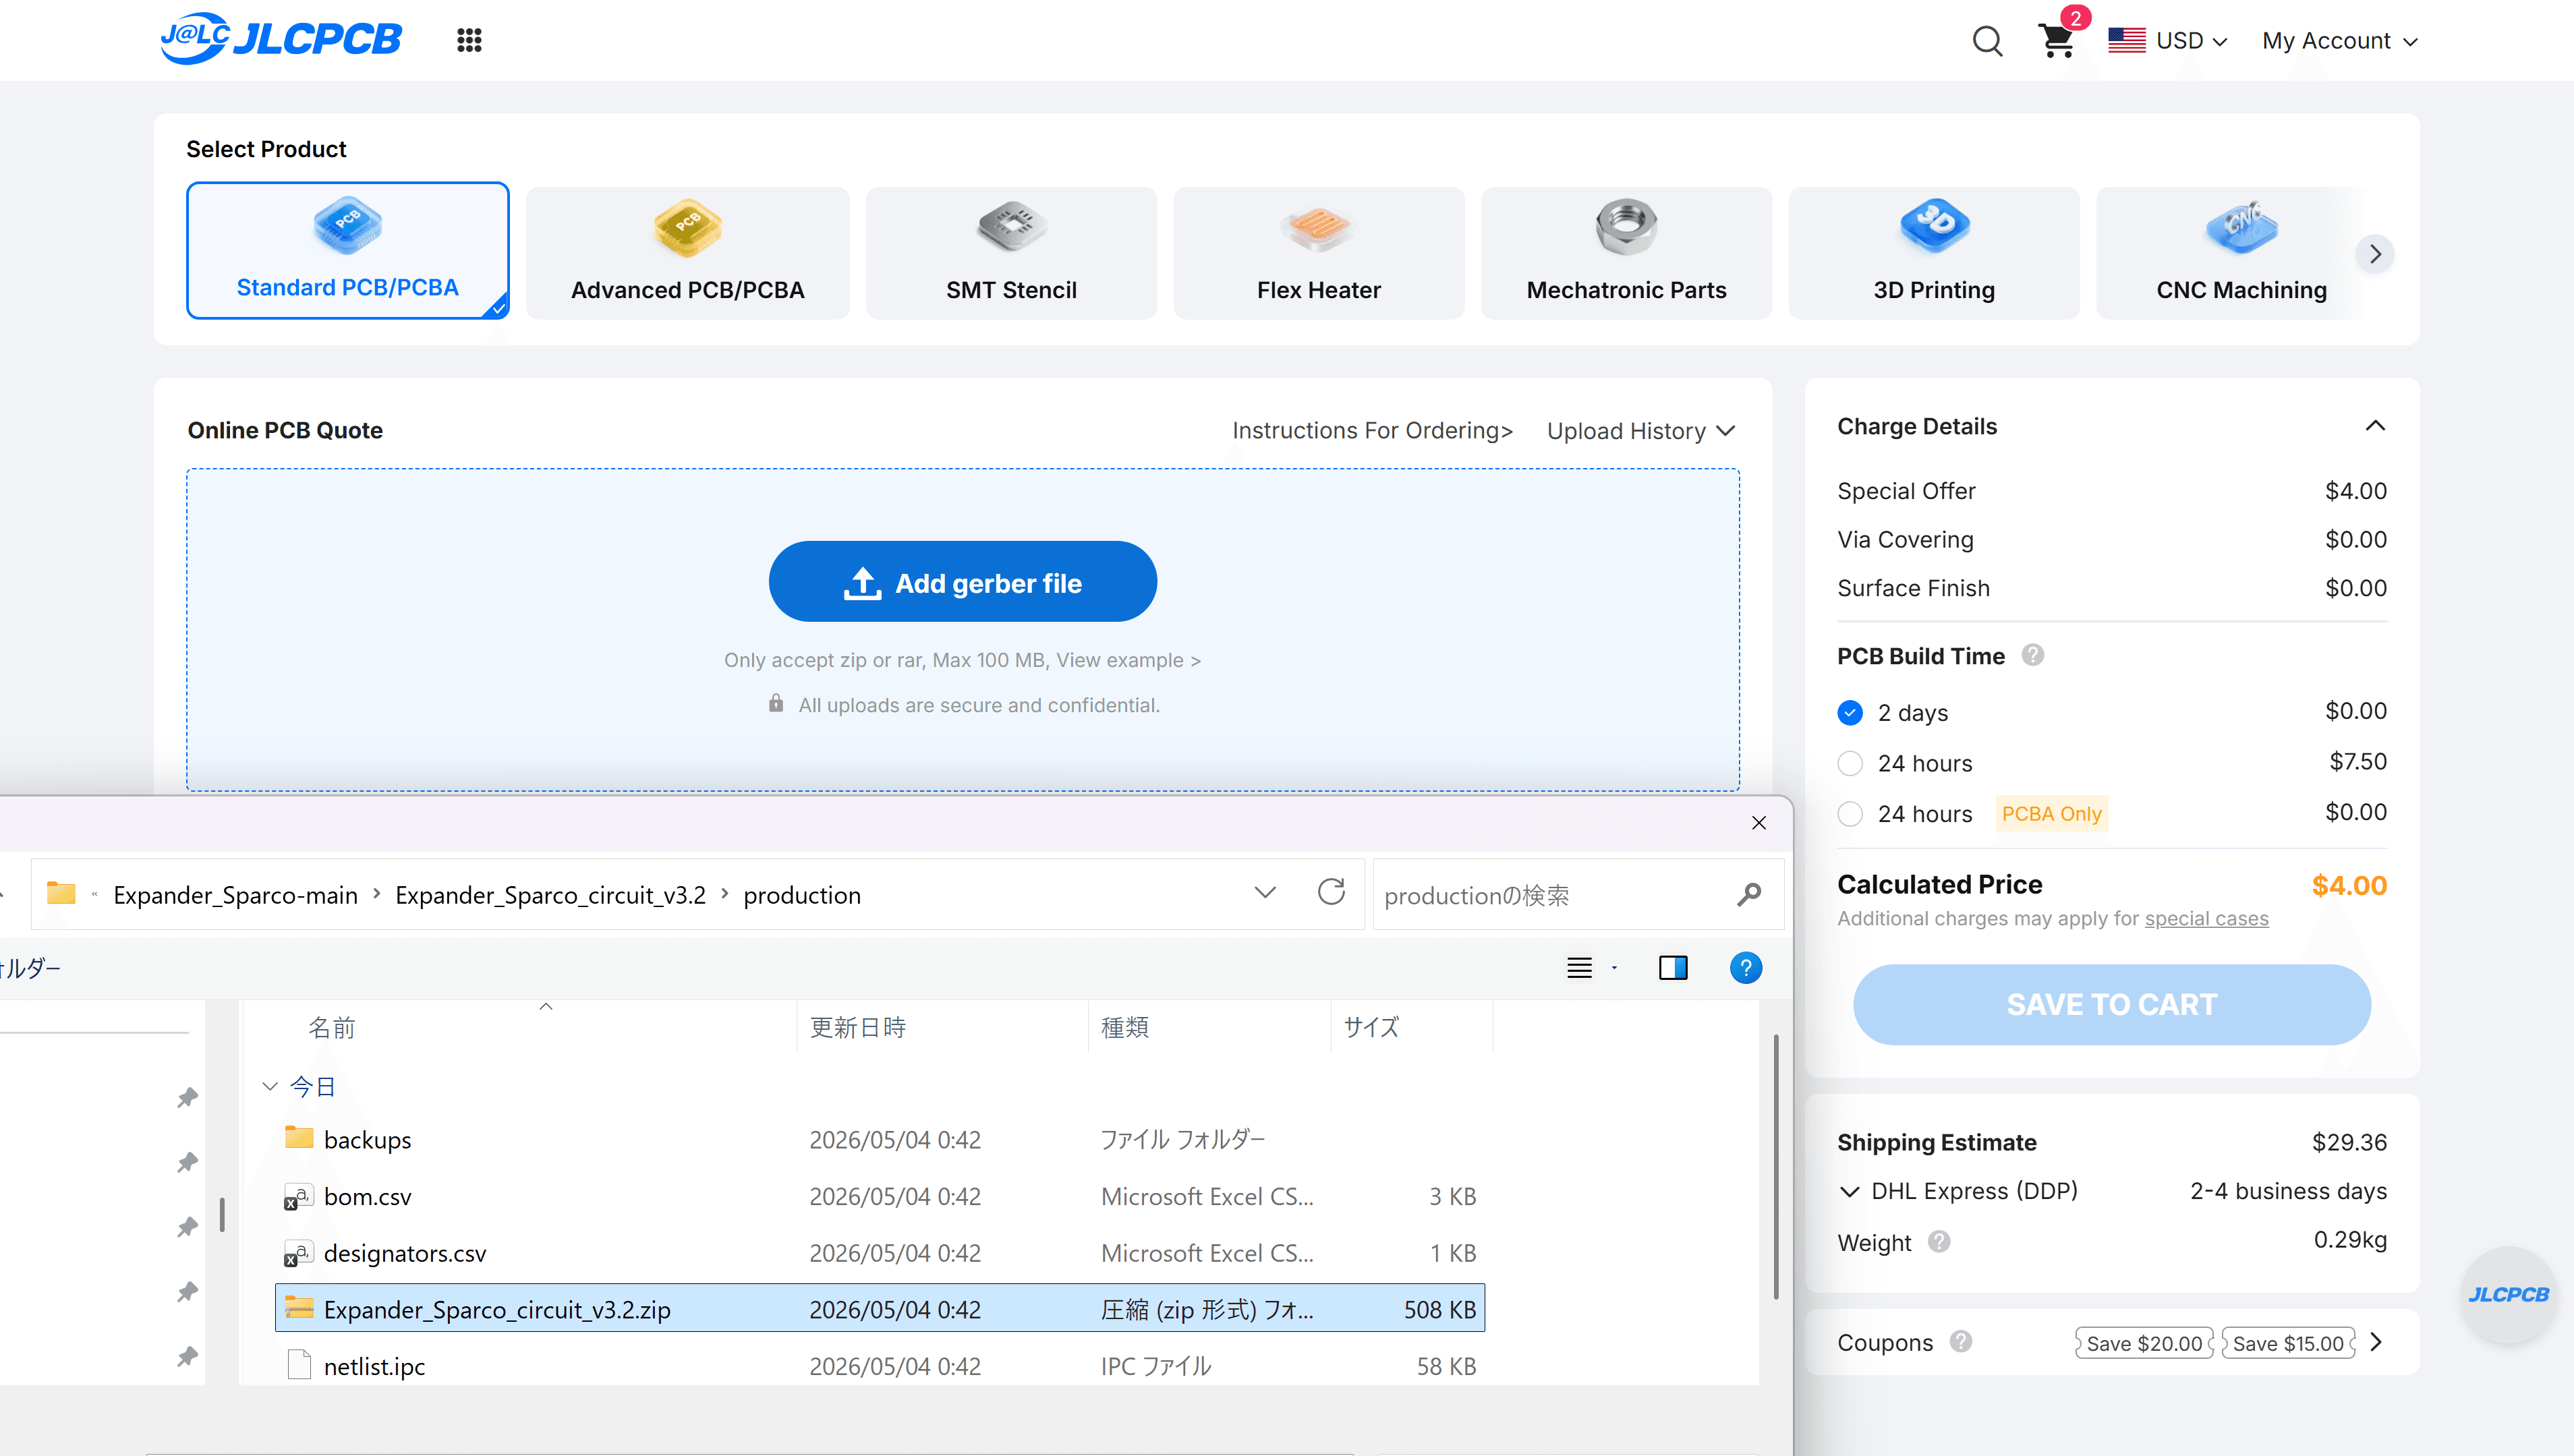Show more products with the right arrow
The width and height of the screenshot is (2574, 1456).
(2375, 254)
